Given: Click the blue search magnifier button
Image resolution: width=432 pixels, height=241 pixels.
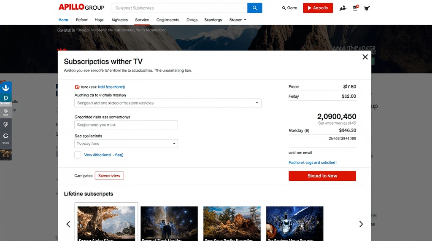Looking at the screenshot, I should coord(254,8).
